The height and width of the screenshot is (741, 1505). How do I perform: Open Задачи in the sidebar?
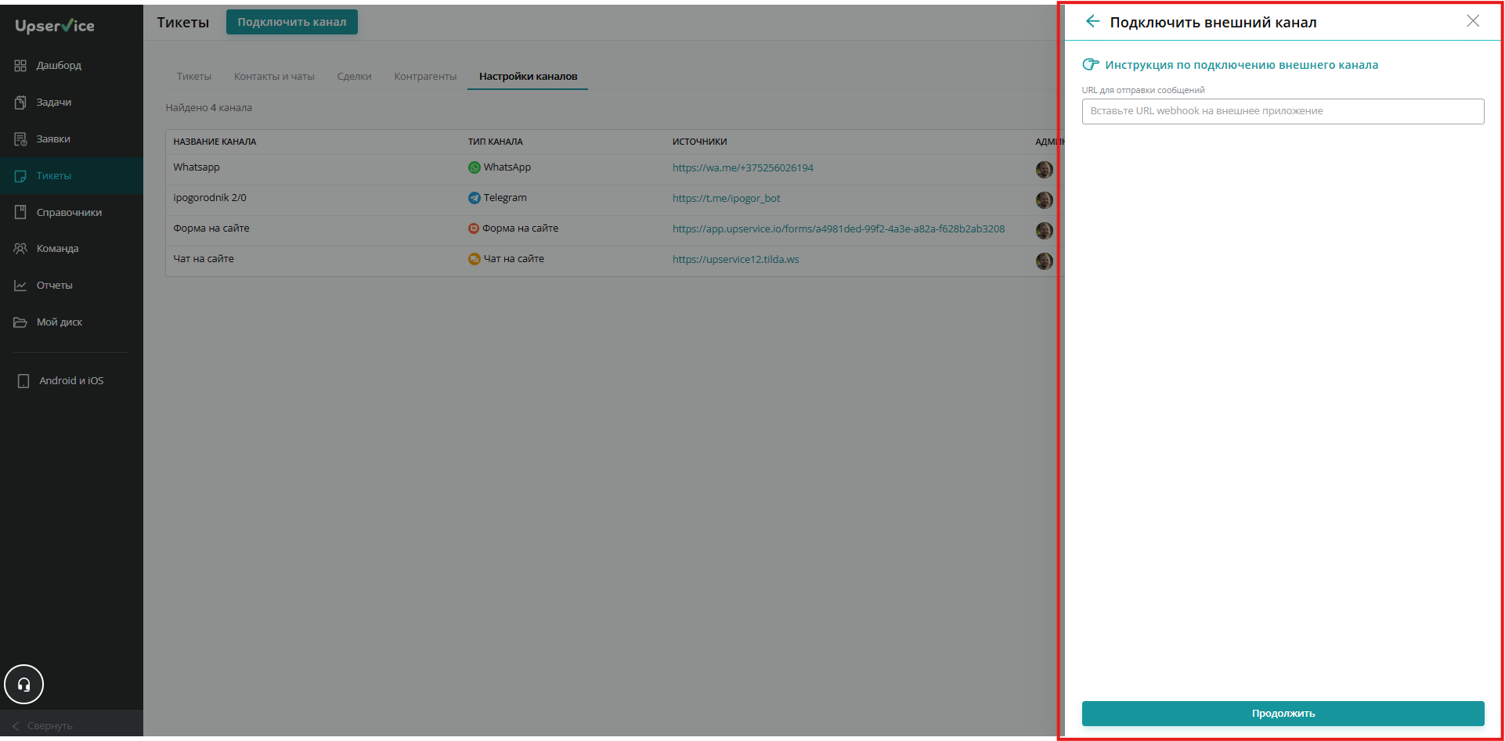[x=53, y=103]
